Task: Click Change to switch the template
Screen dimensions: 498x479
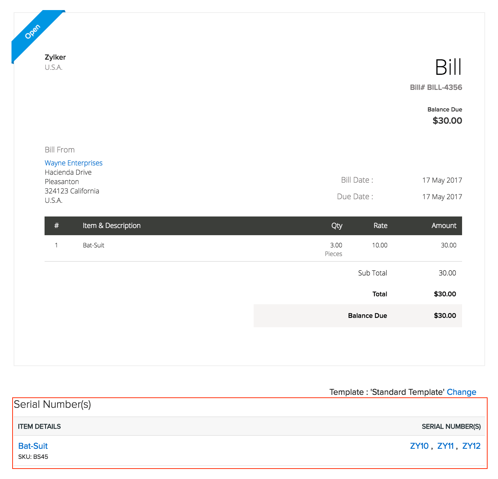Action: coord(461,392)
